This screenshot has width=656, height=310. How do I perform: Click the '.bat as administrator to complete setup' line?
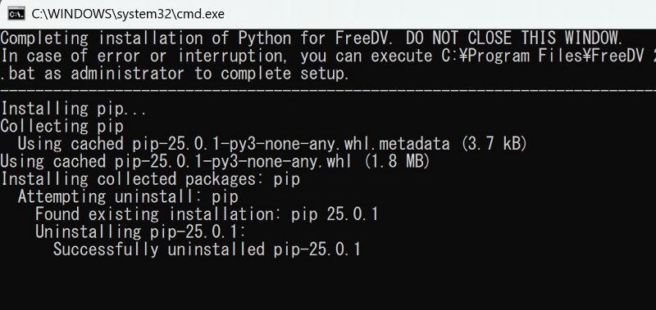pos(175,74)
